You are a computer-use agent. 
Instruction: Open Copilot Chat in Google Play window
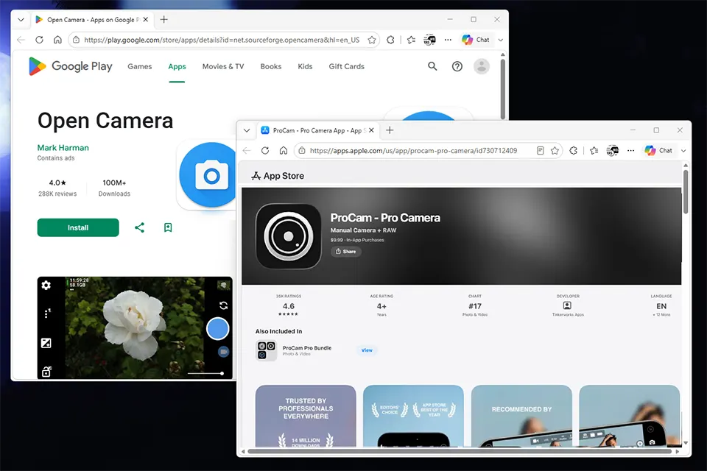click(x=476, y=40)
